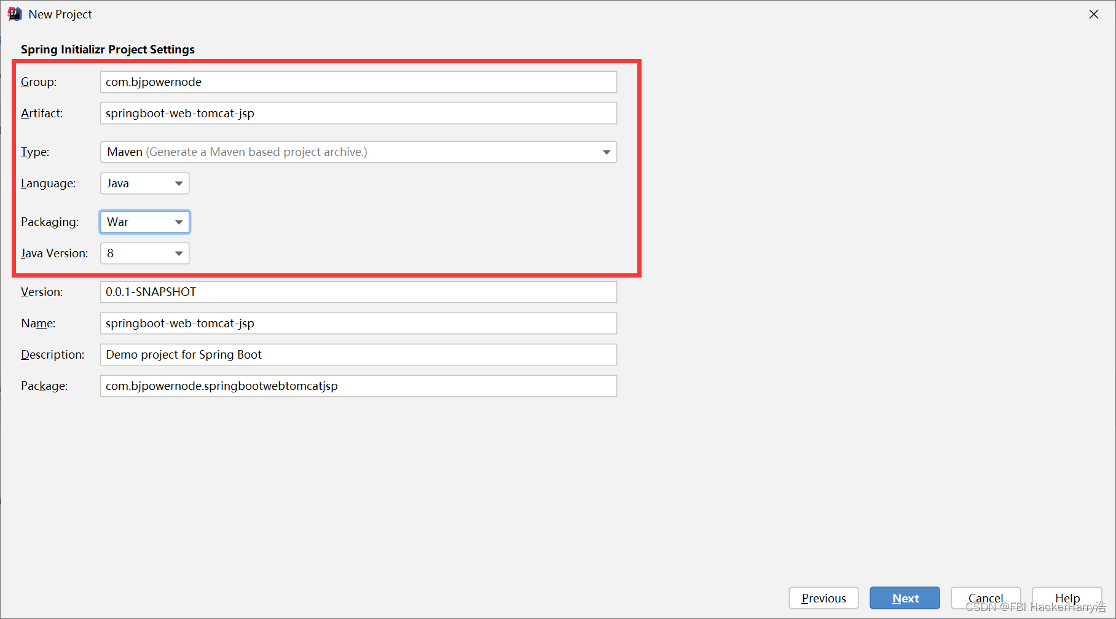
Task: Open Help for this dialog
Action: click(1067, 598)
